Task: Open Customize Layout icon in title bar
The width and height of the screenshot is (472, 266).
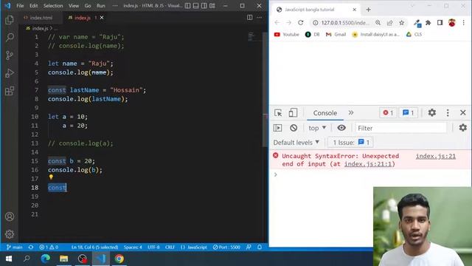Action: [212, 6]
